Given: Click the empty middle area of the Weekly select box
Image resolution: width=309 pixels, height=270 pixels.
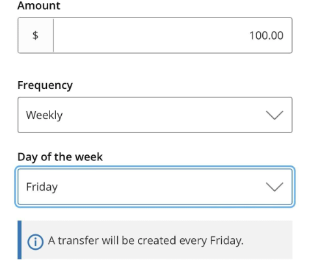Looking at the screenshot, I should 163,115.
